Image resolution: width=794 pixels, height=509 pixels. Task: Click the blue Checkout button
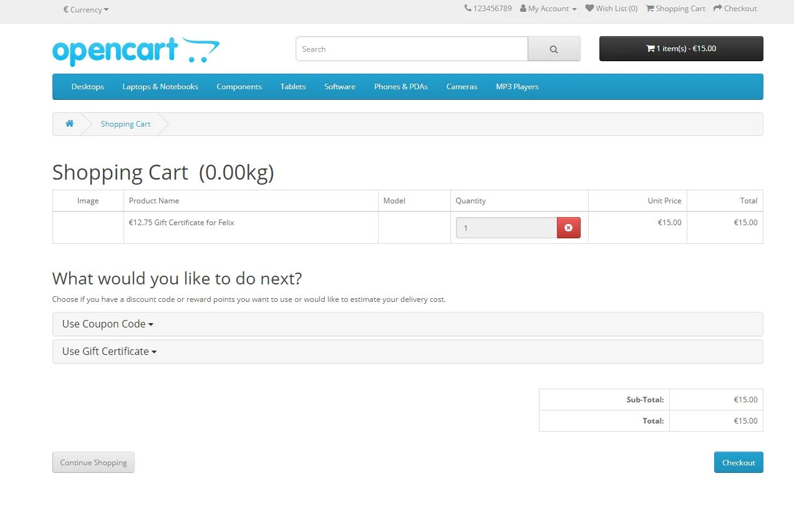click(x=738, y=462)
